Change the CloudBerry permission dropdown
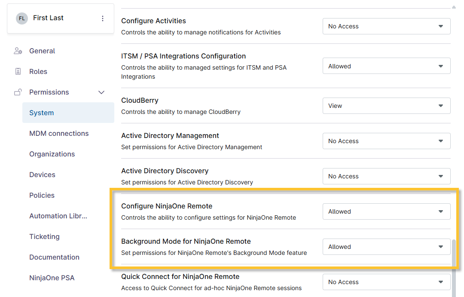464x297 pixels. coord(386,106)
